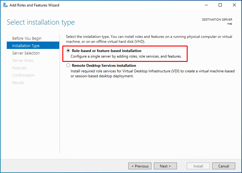Viewport: 242px width, 173px height.
Task: Click the Confirmation step in sidebar
Action: 23,75
